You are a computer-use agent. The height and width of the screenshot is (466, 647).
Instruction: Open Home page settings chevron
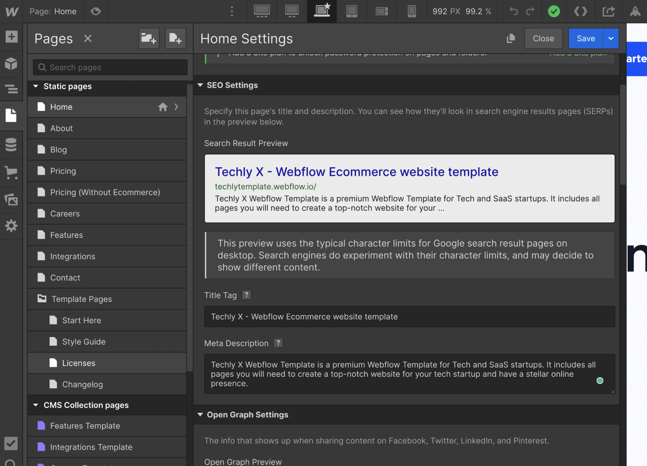coord(176,107)
